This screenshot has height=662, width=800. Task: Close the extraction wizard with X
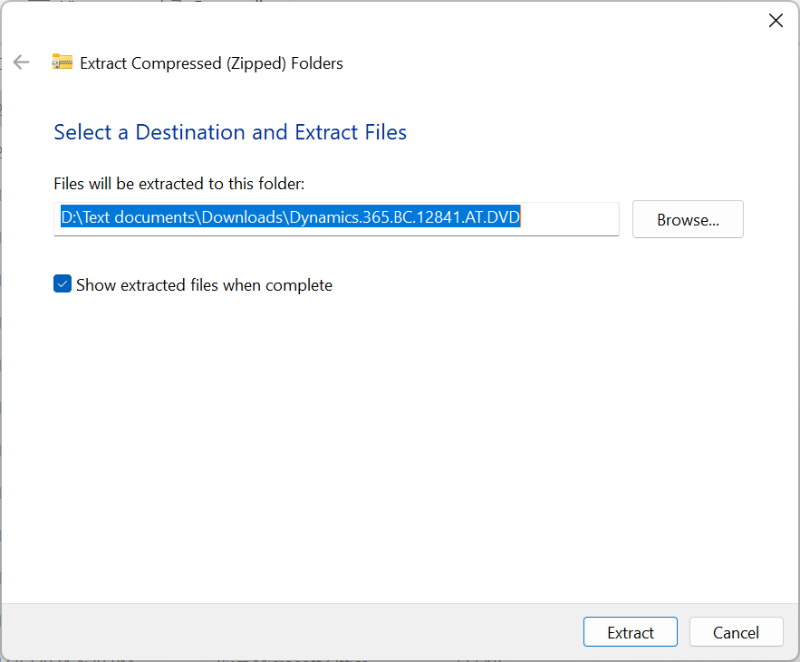coord(776,21)
